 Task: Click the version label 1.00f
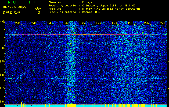37,2
